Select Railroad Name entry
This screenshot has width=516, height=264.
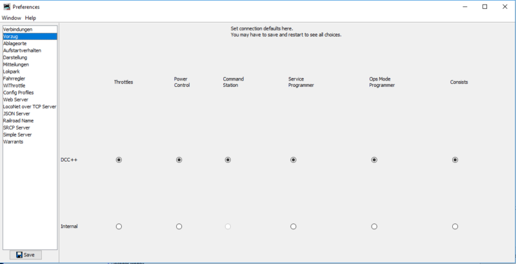[x=30, y=121]
